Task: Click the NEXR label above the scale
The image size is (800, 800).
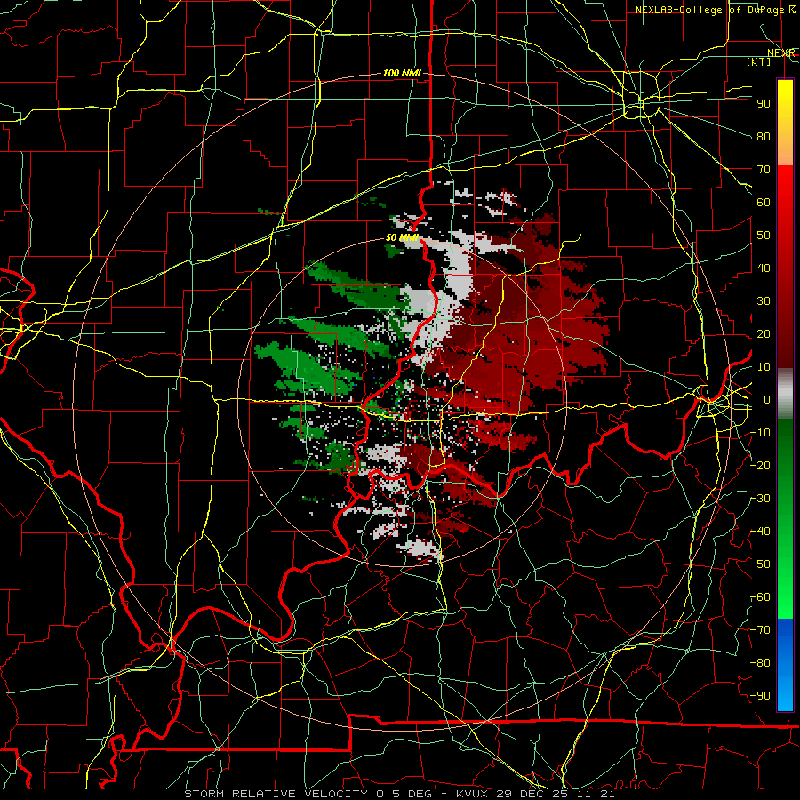Action: pyautogui.click(x=781, y=53)
